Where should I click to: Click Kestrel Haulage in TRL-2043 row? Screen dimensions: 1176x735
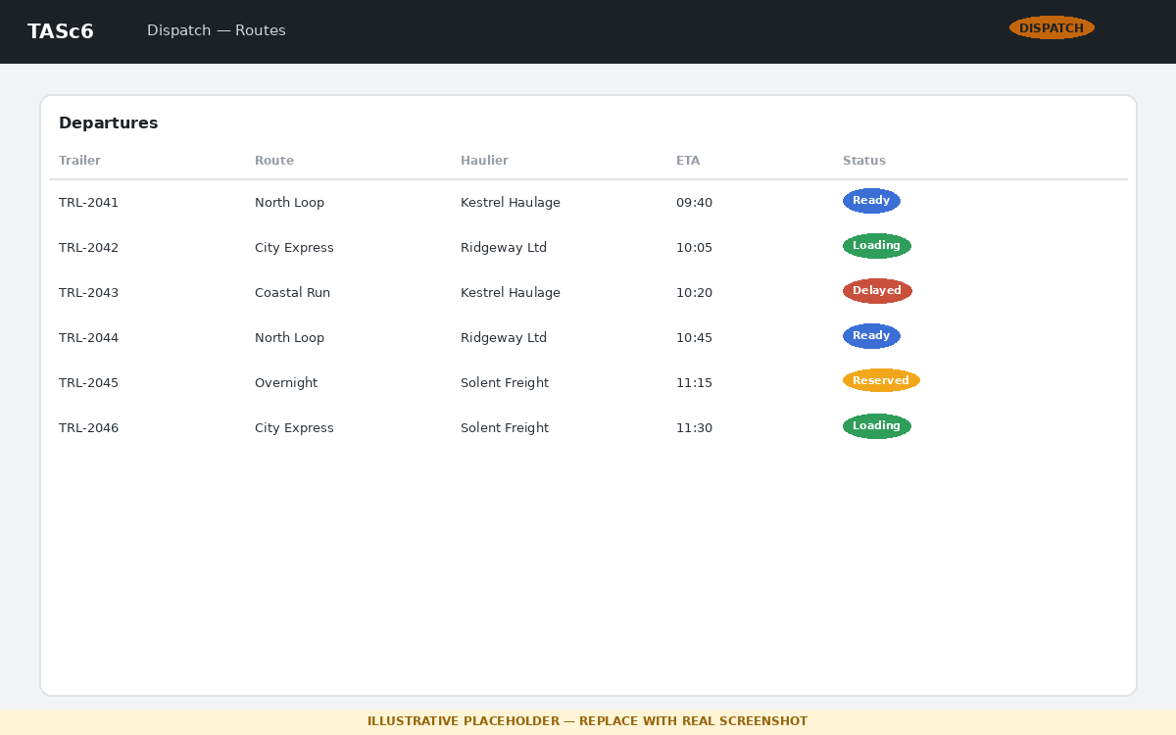(511, 293)
